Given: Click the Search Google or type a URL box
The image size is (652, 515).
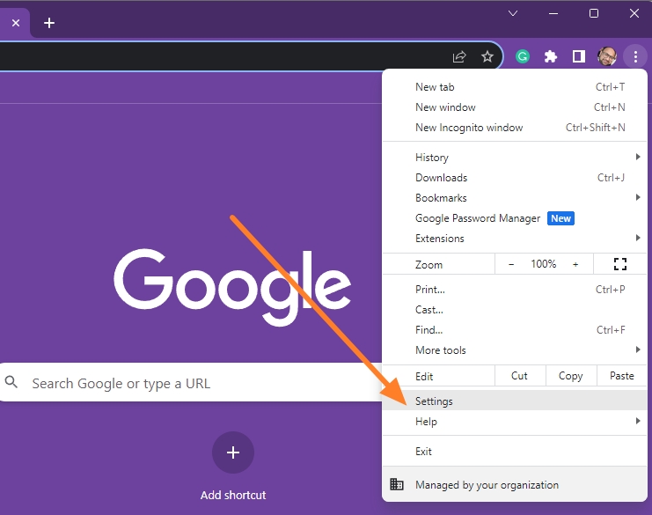Looking at the screenshot, I should click(x=189, y=382).
